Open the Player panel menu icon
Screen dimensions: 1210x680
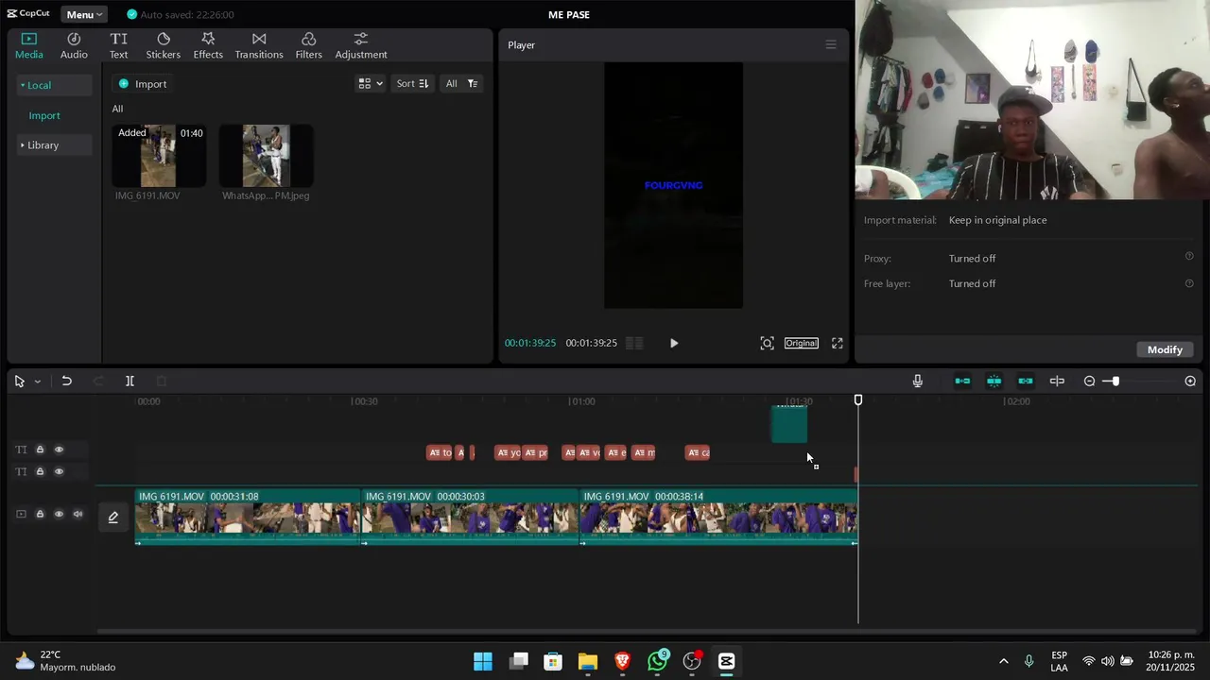tap(831, 44)
